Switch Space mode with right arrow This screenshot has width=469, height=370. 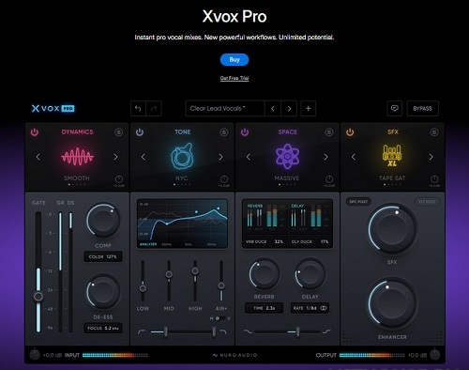pos(325,157)
